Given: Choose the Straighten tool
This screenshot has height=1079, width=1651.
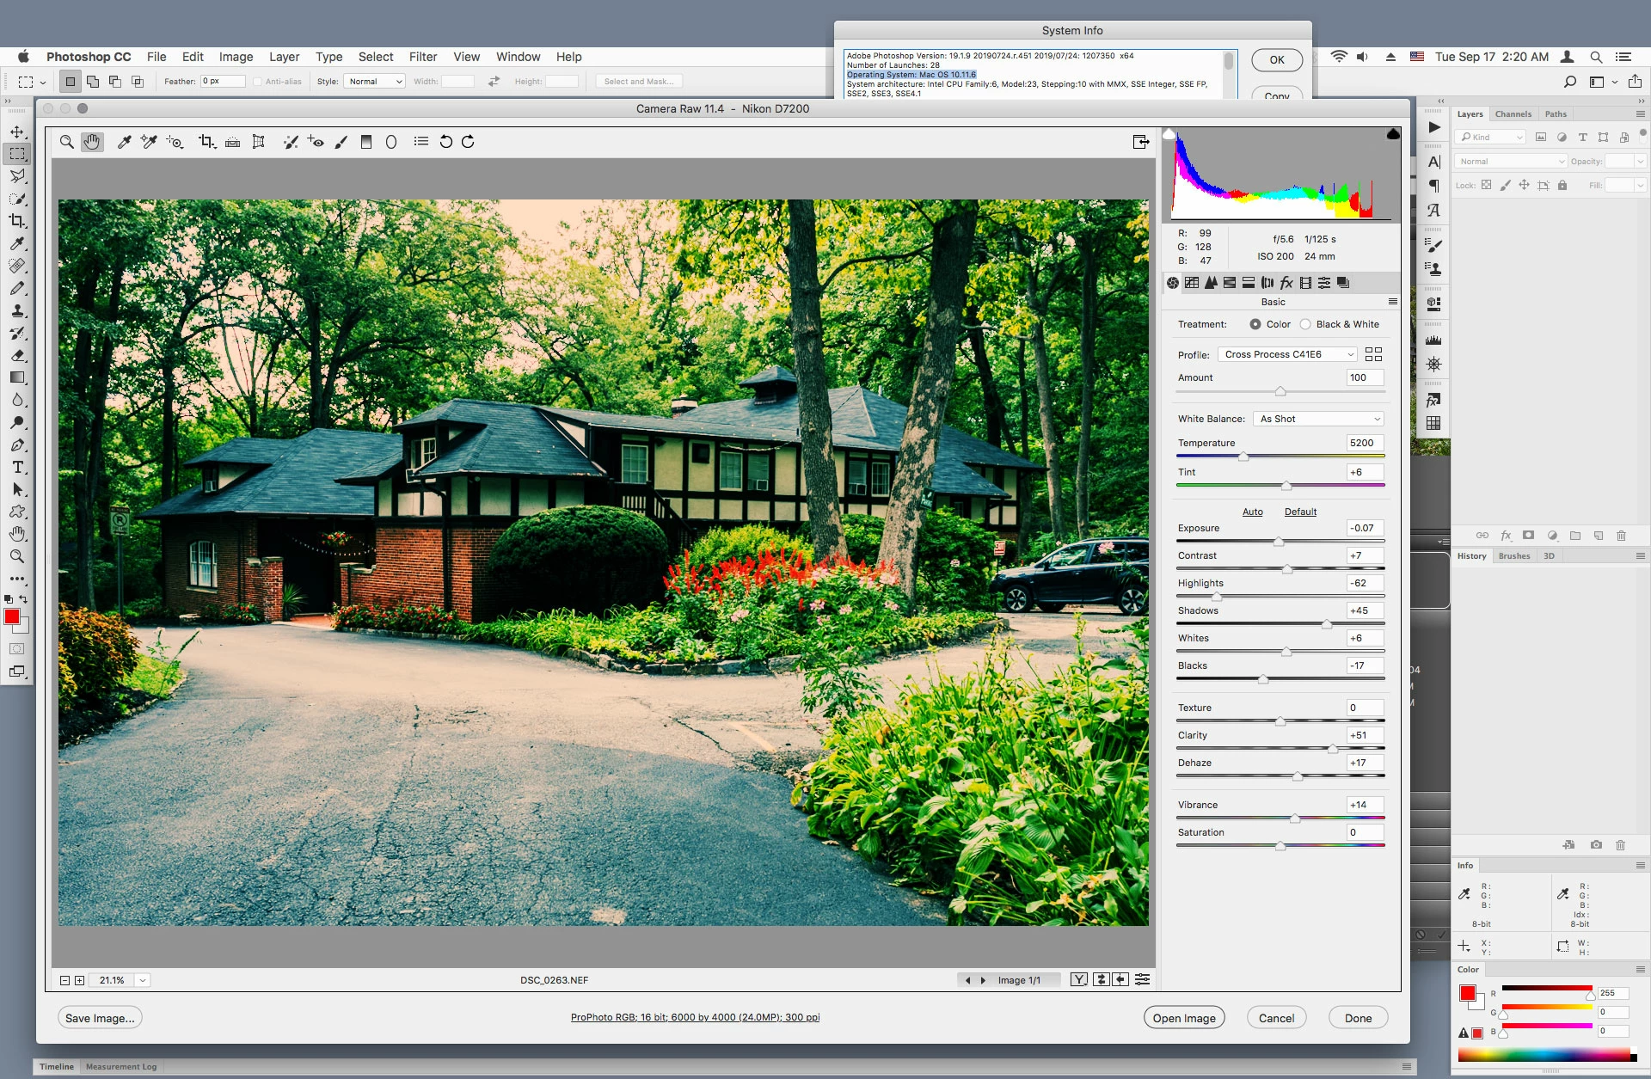Looking at the screenshot, I should coord(232,142).
